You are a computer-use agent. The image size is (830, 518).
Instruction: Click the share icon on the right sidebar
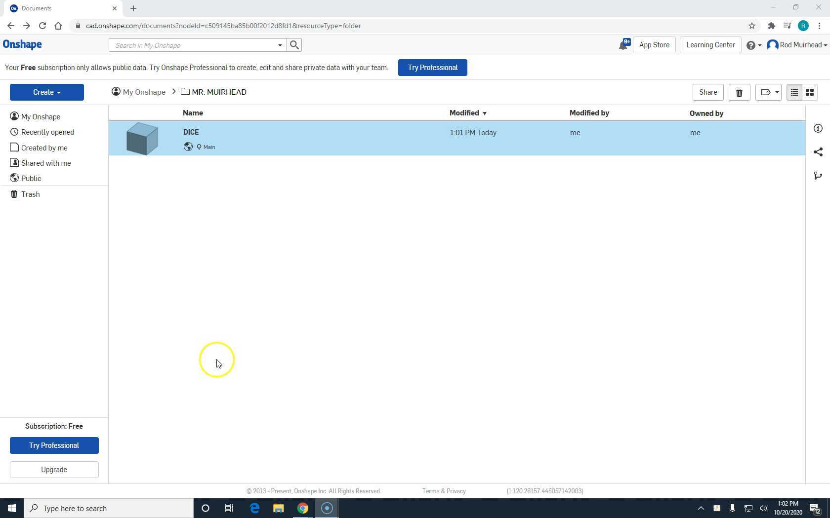(x=818, y=152)
